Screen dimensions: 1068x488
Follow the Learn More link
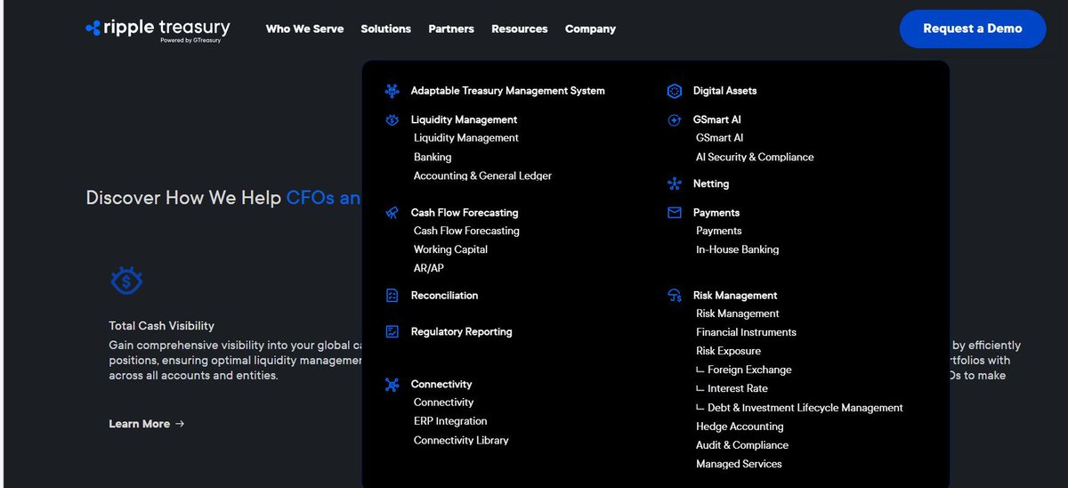click(147, 424)
